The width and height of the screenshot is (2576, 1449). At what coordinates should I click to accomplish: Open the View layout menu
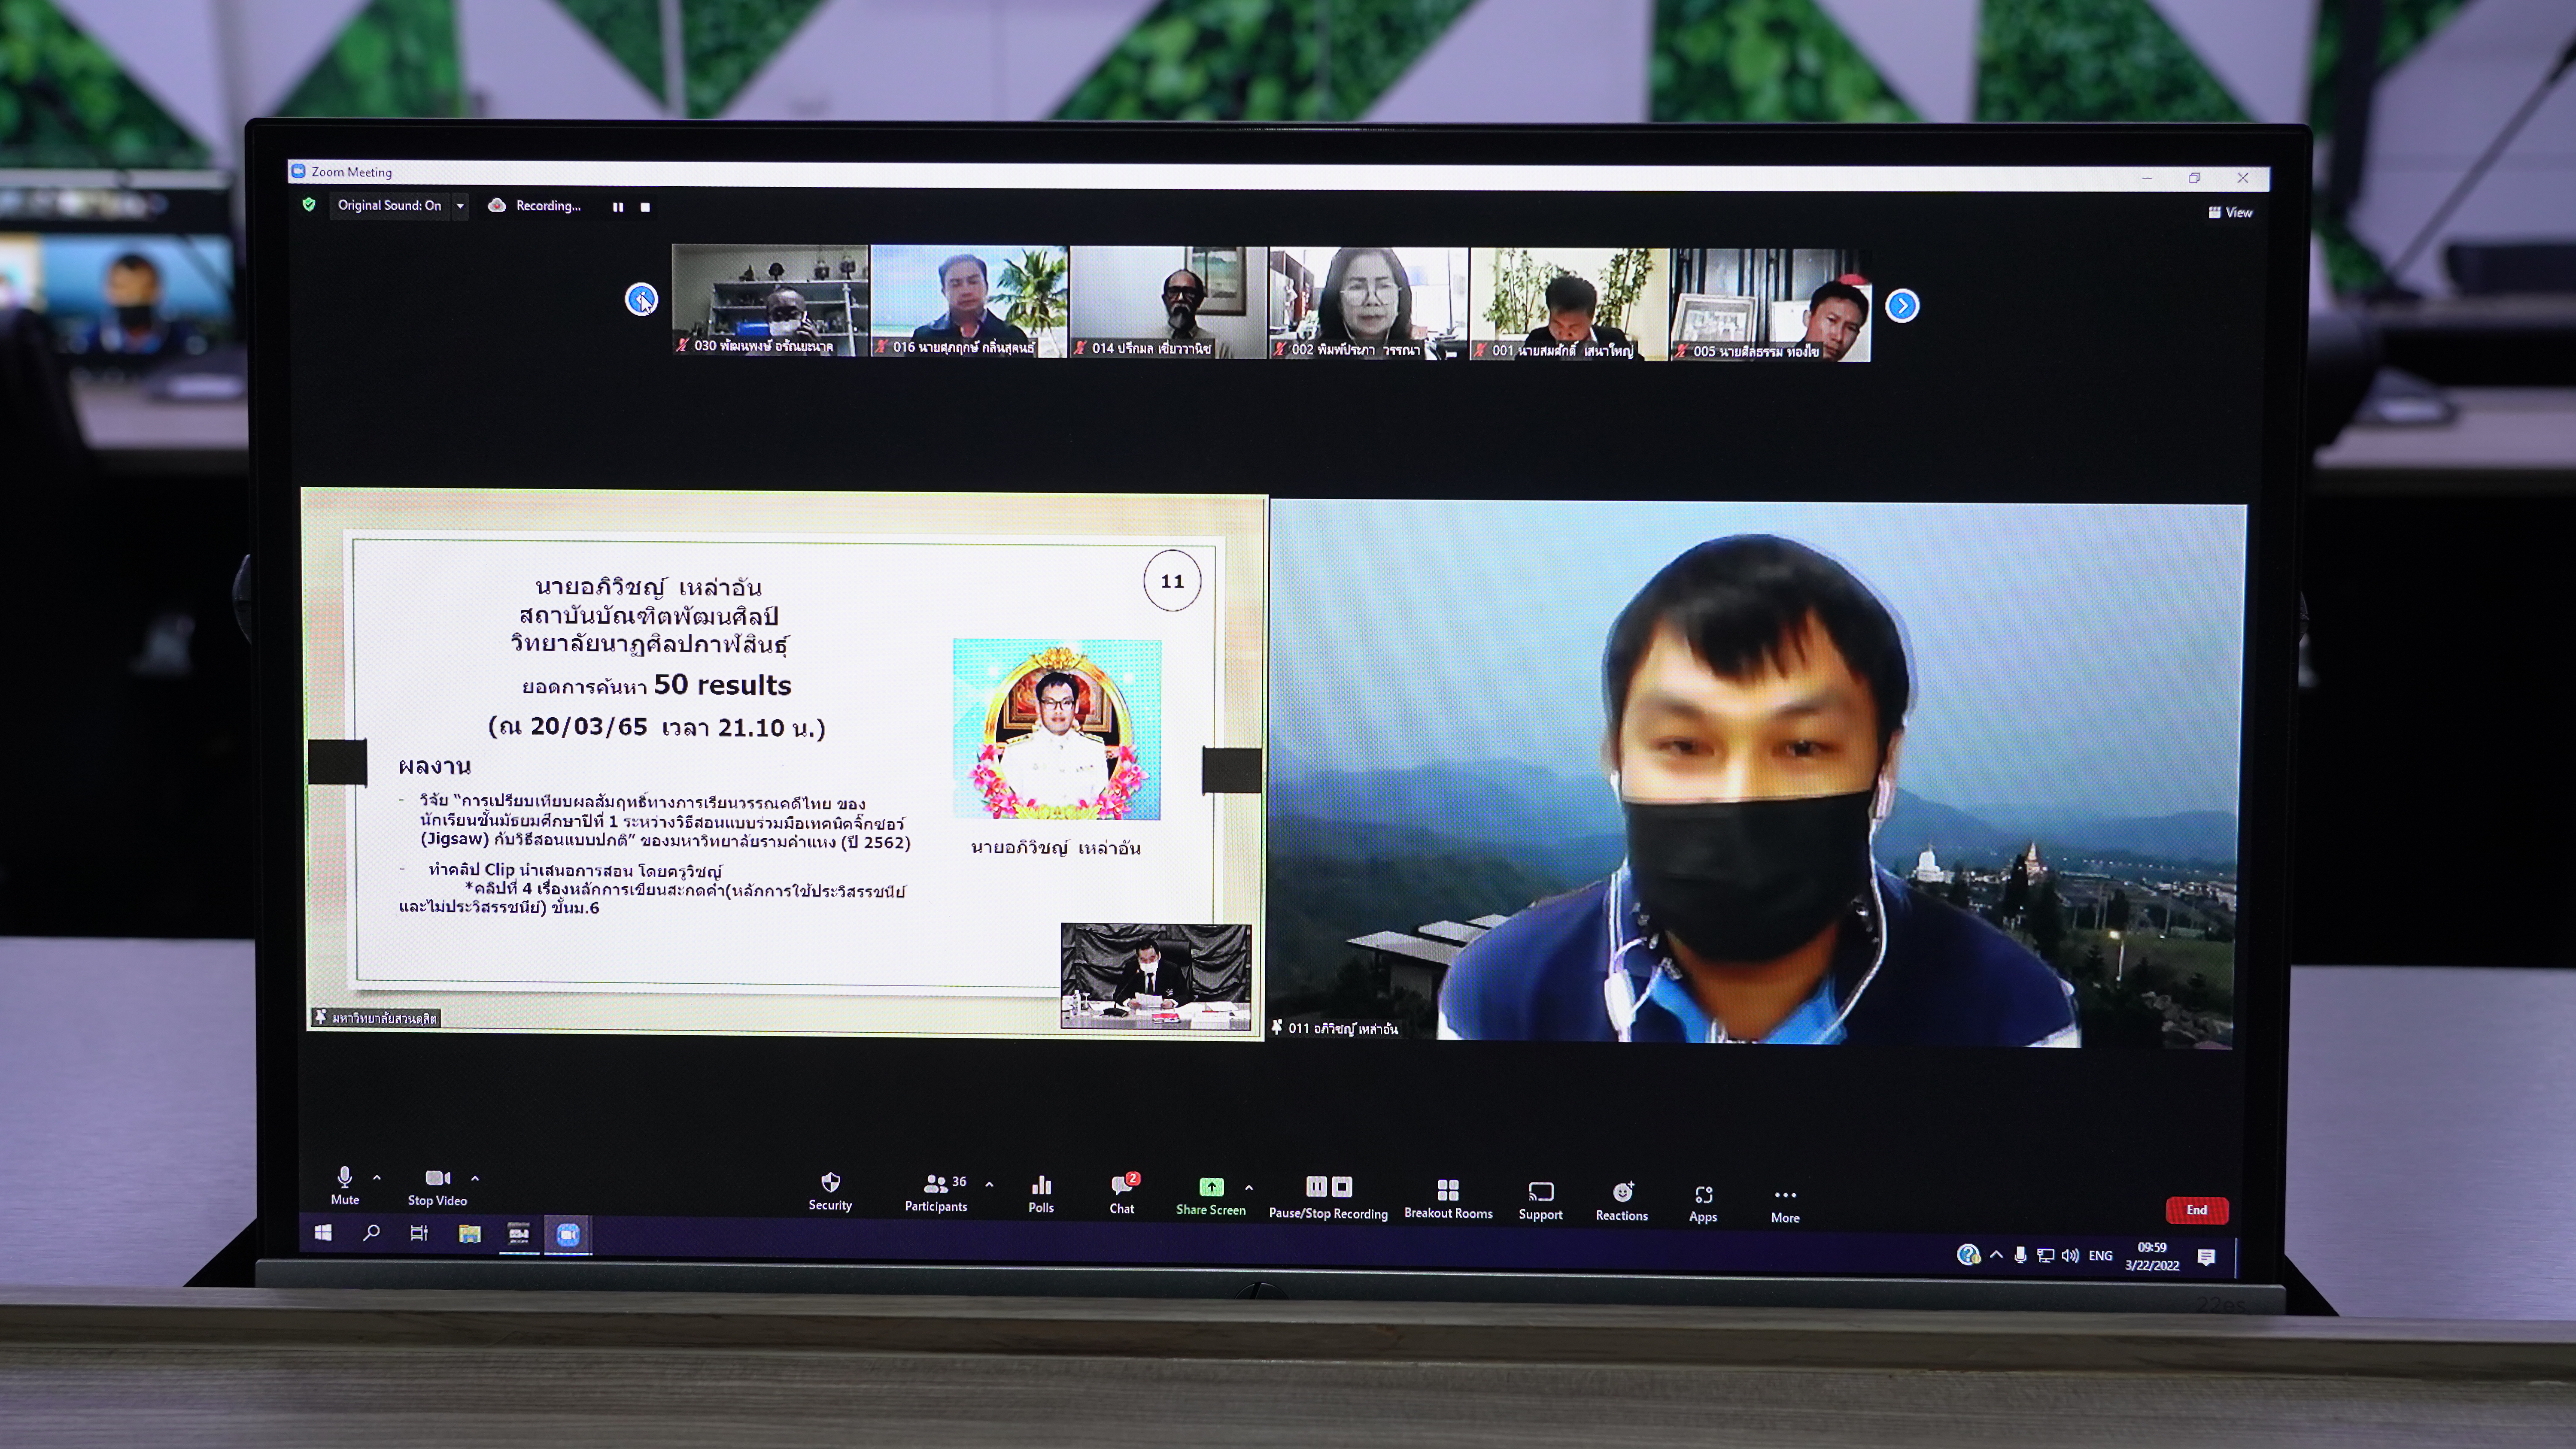(2231, 212)
